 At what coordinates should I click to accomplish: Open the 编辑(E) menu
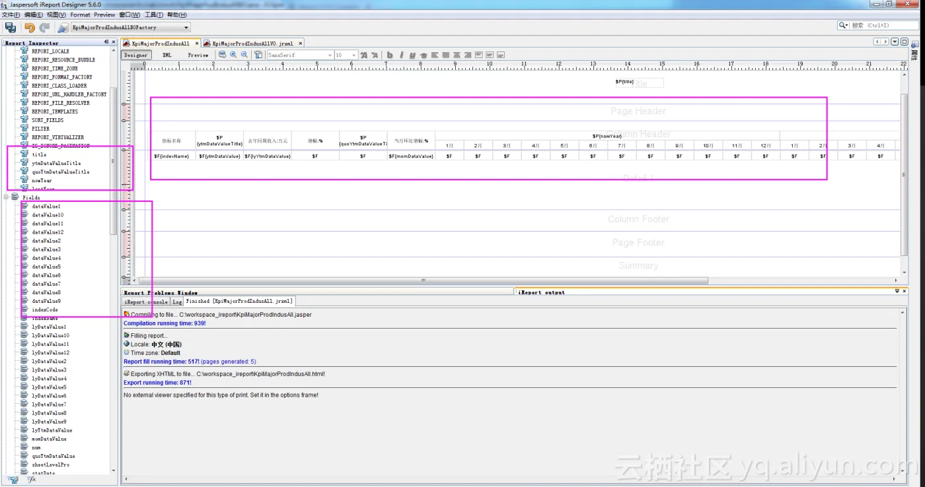(34, 15)
